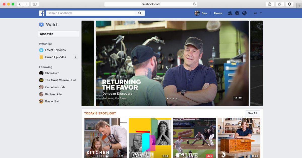Image resolution: width=302 pixels, height=158 pixels.
Task: Click the privacy shortcuts lock icon
Action: click(x=255, y=13)
